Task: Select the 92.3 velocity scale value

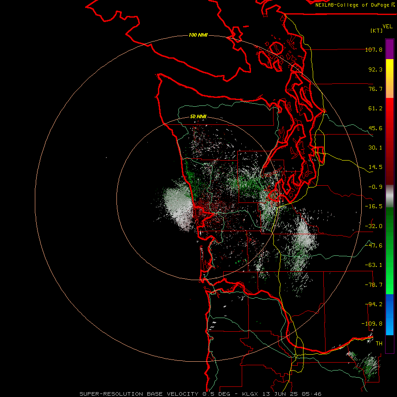Action: click(375, 69)
